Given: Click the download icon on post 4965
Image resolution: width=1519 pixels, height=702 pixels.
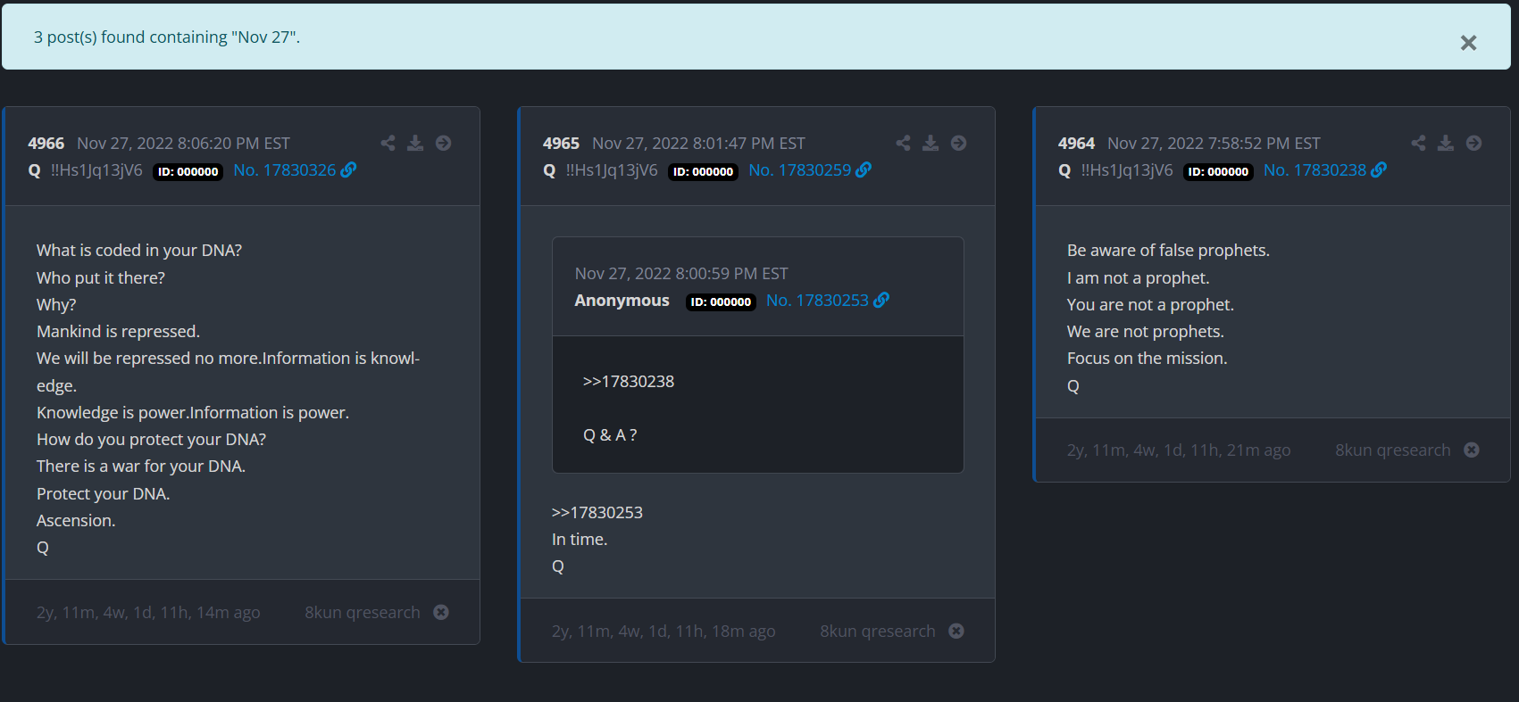Looking at the screenshot, I should point(931,143).
